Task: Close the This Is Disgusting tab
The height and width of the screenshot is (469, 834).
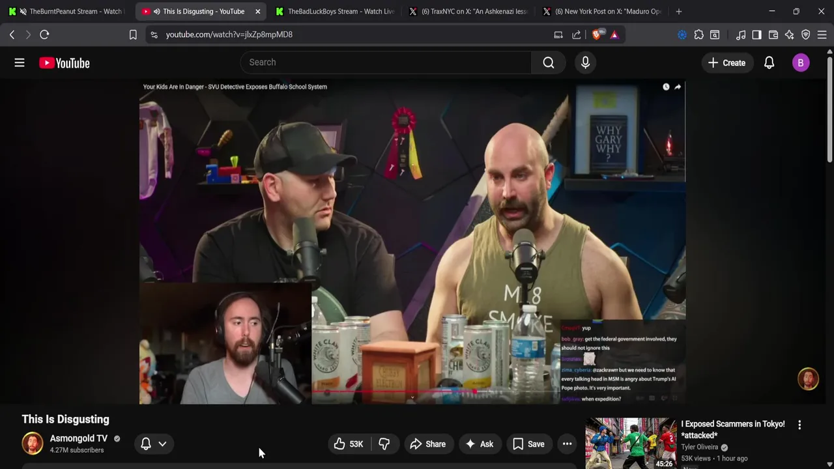Action: point(258,12)
